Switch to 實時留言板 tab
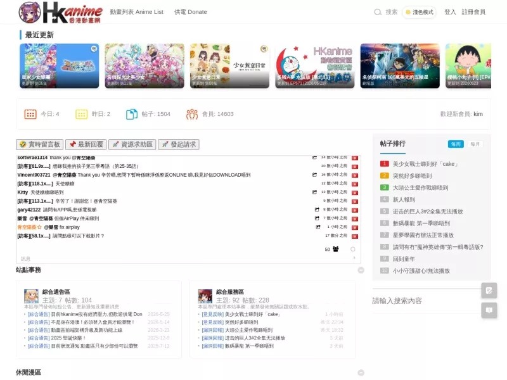This screenshot has width=507, height=380. click(40, 144)
